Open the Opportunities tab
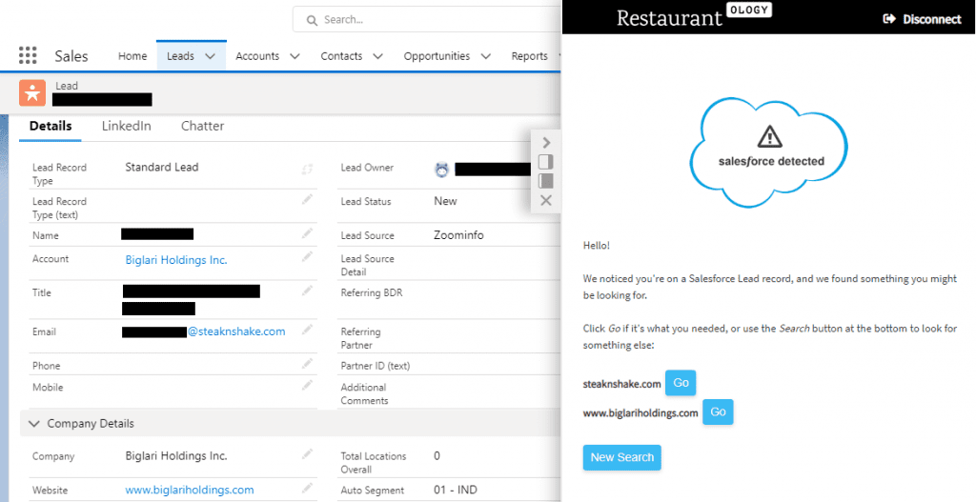Screen dimensions: 976x502 tap(437, 56)
